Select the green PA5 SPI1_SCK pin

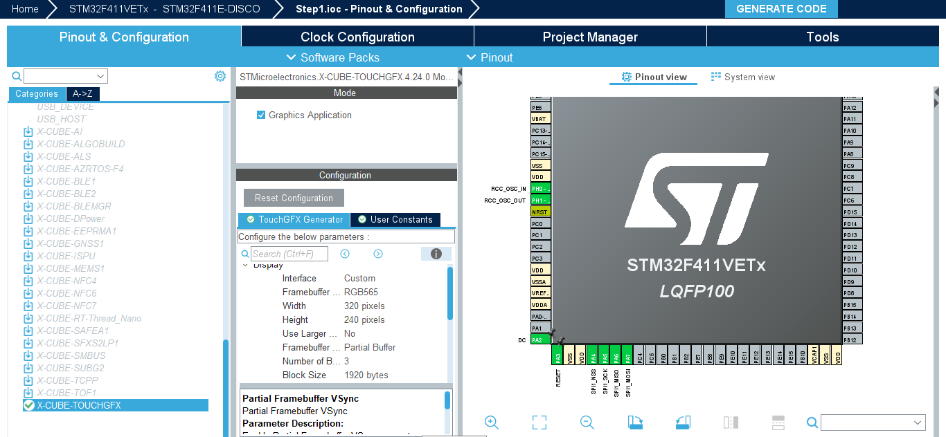point(604,355)
